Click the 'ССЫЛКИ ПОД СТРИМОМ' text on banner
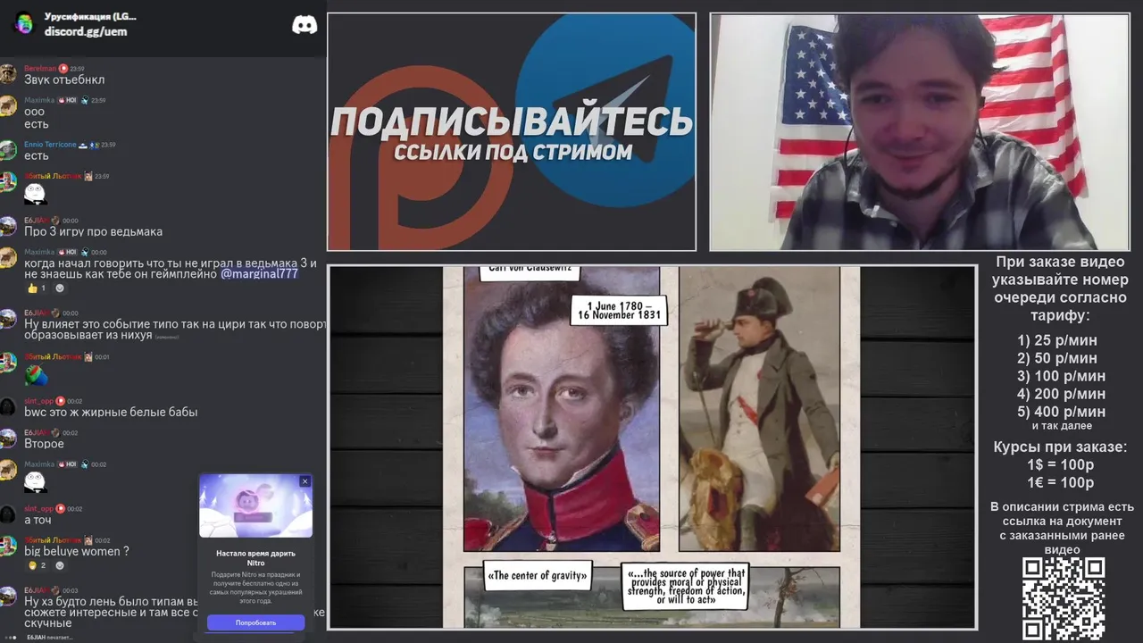The height and width of the screenshot is (643, 1143). click(513, 152)
